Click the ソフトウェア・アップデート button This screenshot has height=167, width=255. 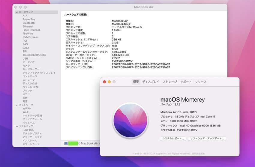click(207, 139)
